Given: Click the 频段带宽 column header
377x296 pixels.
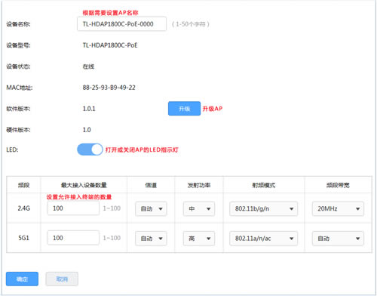Looking at the screenshot, I should point(338,185).
